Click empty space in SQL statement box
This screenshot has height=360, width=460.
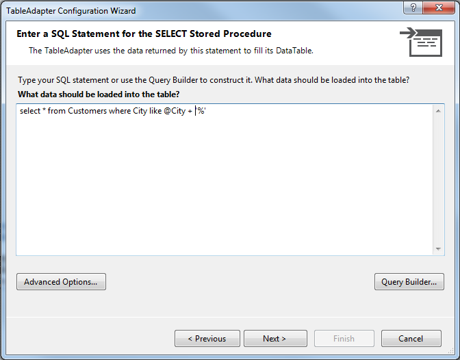(223, 188)
